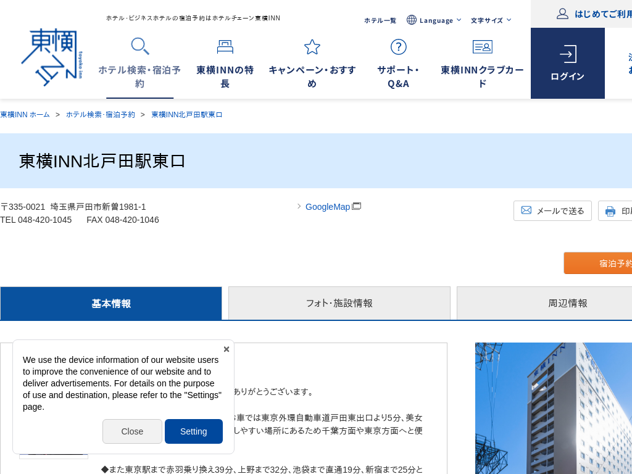Click the address 埼玉県戸田市新曽1981-1
632x474 pixels.
(98, 207)
